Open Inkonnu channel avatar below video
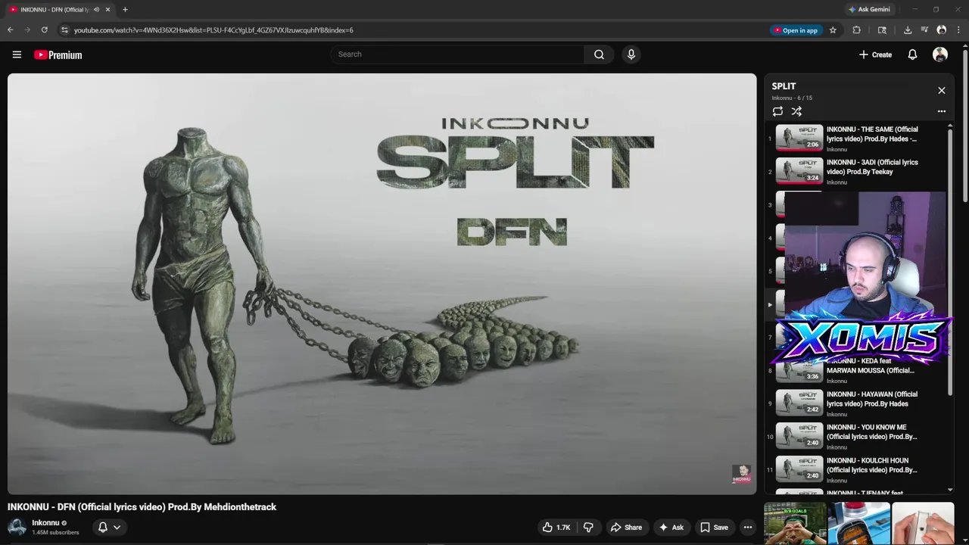The image size is (969, 545). (x=17, y=527)
